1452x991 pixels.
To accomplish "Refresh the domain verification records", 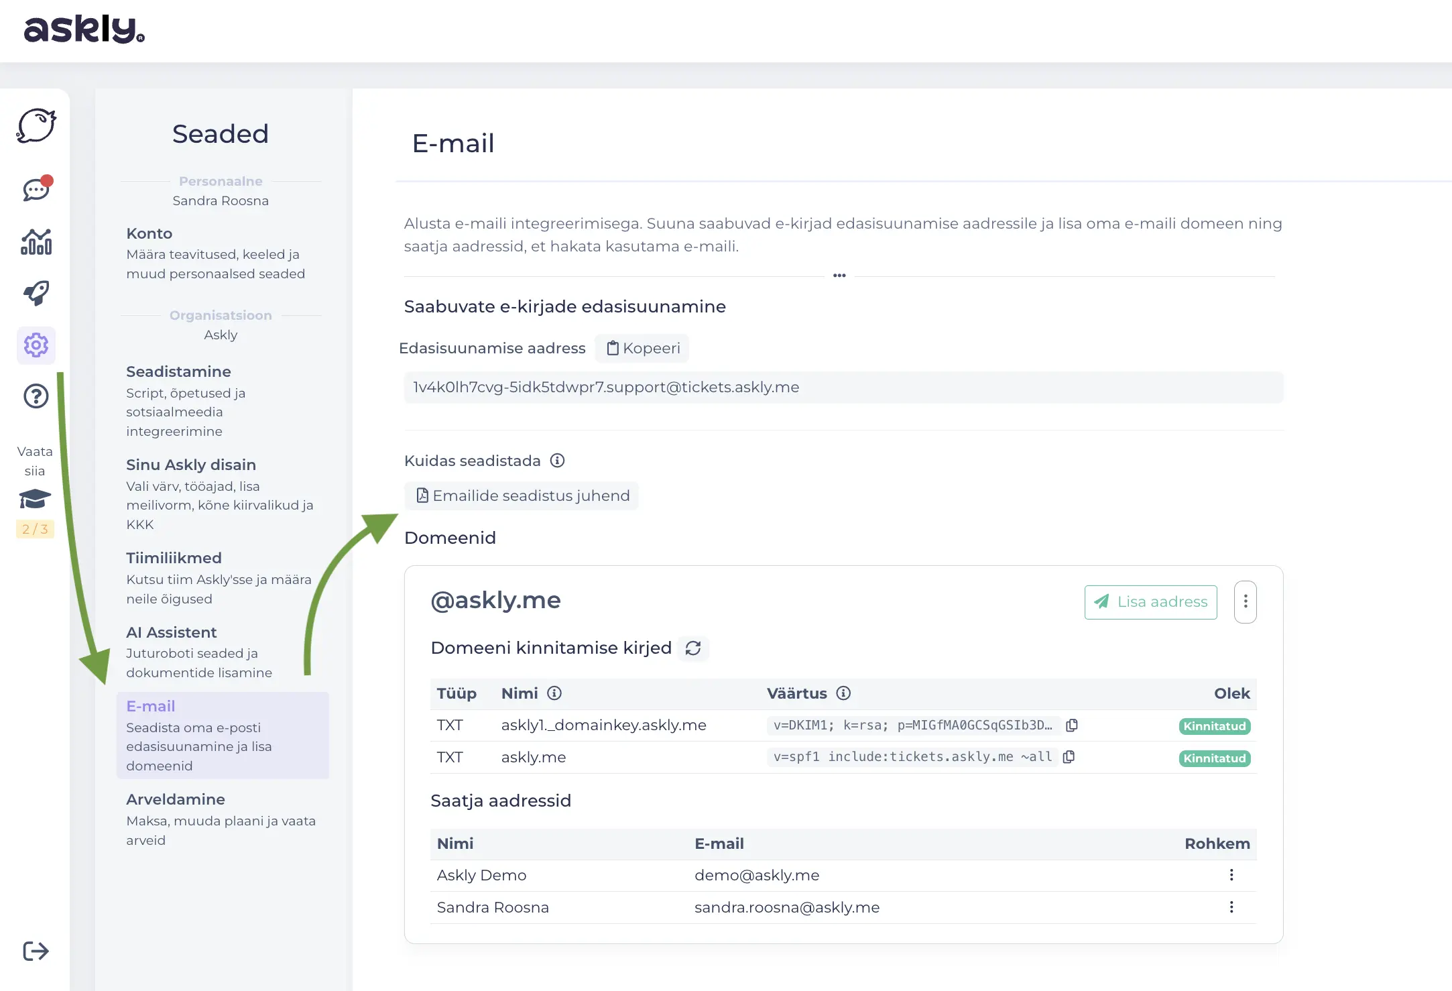I will pyautogui.click(x=693, y=648).
